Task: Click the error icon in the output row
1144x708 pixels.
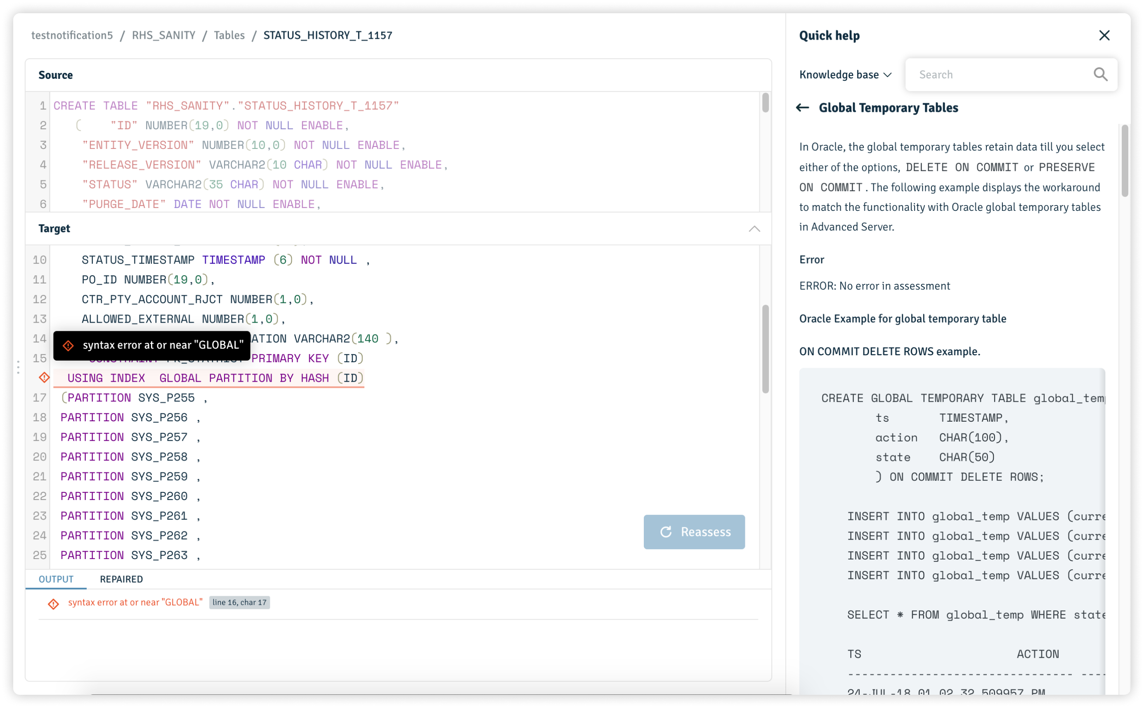Action: pyautogui.click(x=53, y=604)
